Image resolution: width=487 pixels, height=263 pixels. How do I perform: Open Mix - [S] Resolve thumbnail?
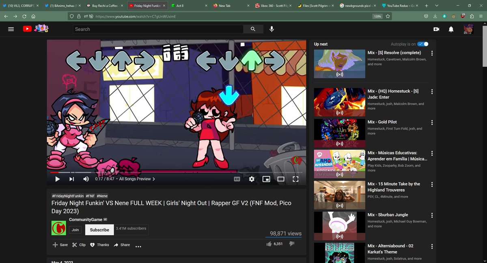click(x=340, y=64)
